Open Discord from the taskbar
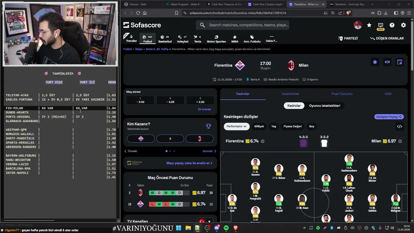The height and width of the screenshot is (233, 414). pyautogui.click(x=217, y=228)
